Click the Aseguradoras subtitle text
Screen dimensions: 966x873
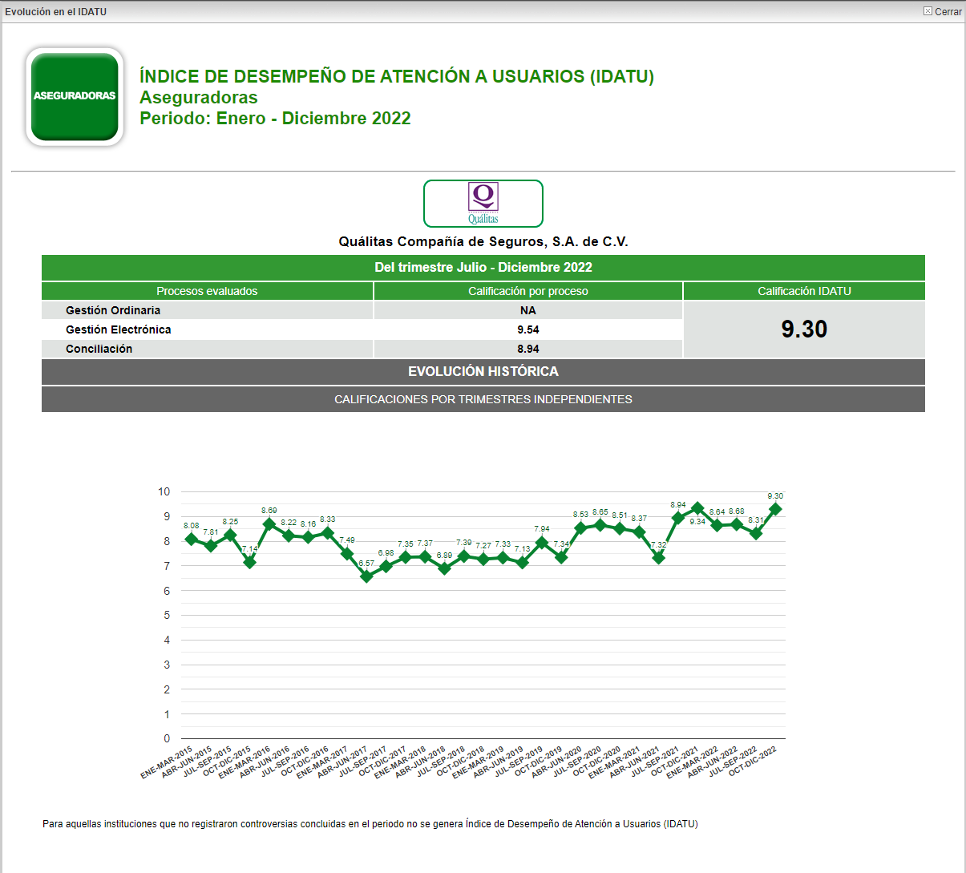199,97
